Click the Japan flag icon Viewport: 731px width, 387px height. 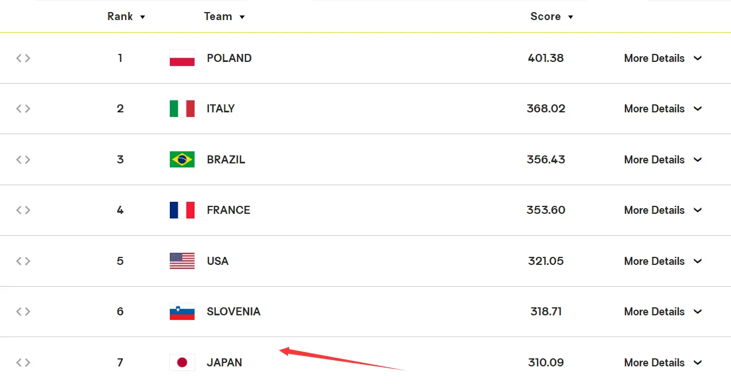(x=182, y=362)
